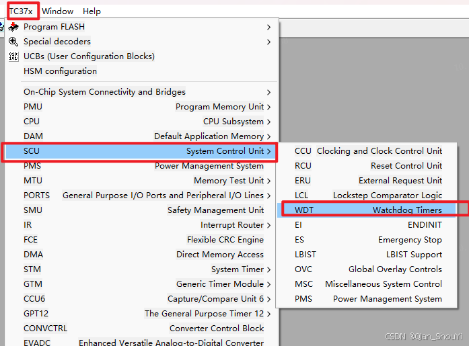Screen dimensions: 469x346
Task: Click the Program FLASH chip icon
Action: [13, 27]
